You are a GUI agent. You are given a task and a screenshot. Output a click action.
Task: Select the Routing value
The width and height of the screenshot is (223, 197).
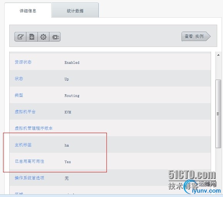pyautogui.click(x=72, y=96)
